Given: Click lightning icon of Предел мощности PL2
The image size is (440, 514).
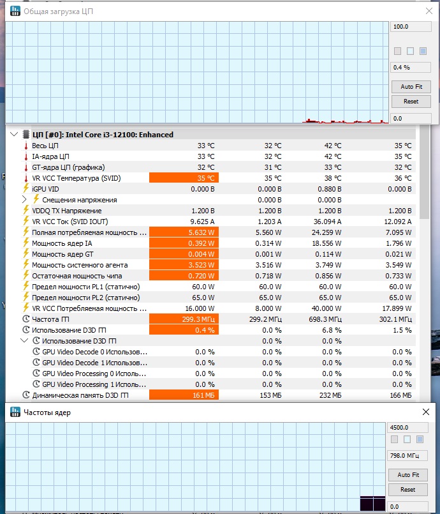Looking at the screenshot, I should (26, 297).
